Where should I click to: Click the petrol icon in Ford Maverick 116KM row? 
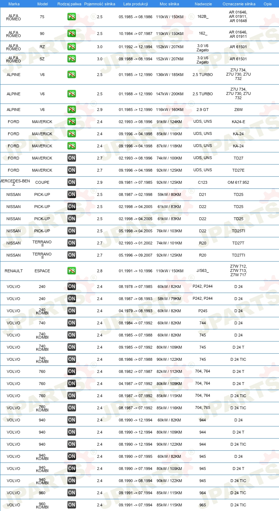point(71,134)
